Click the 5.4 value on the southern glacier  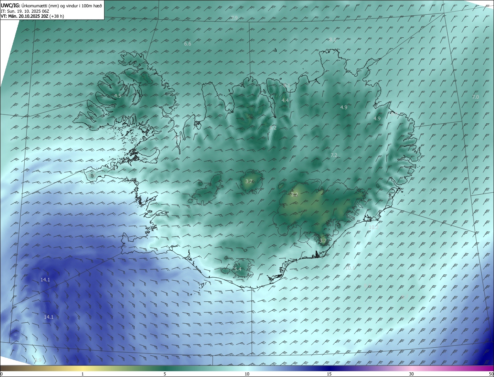[238, 269]
